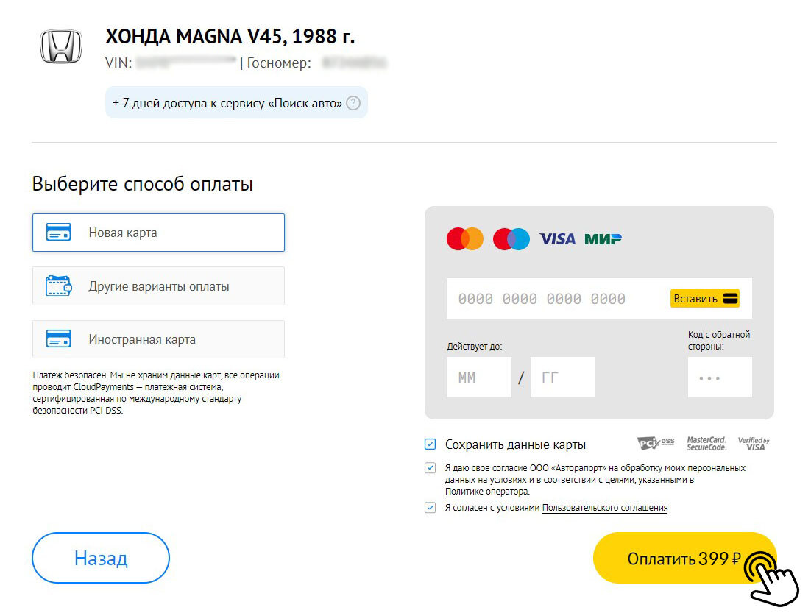
Task: Click the yellow Вставить button
Action: (x=705, y=299)
